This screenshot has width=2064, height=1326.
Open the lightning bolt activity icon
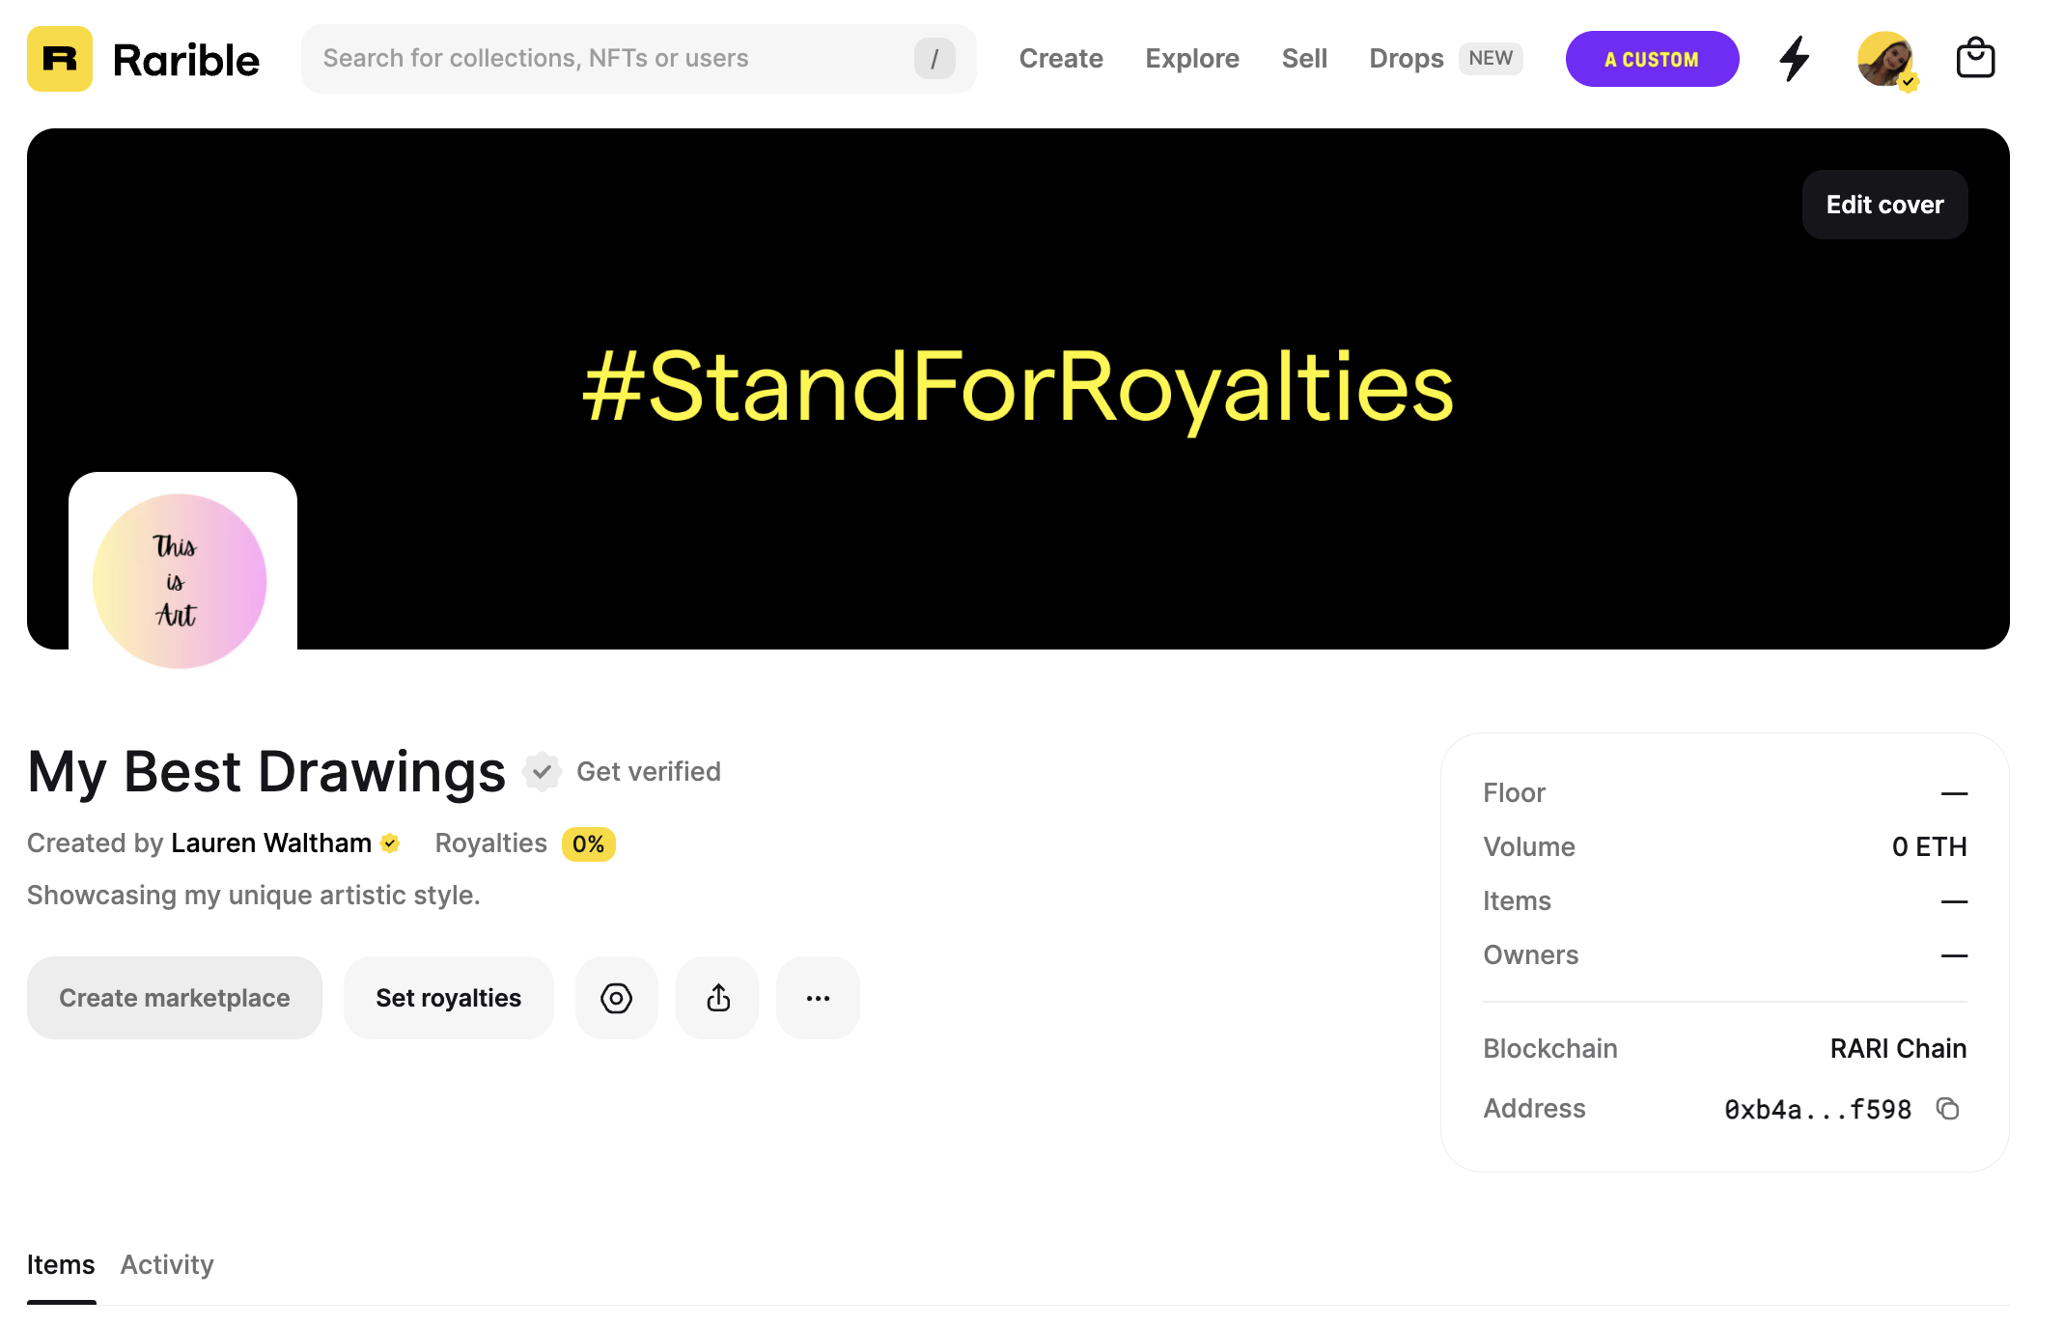coord(1794,59)
